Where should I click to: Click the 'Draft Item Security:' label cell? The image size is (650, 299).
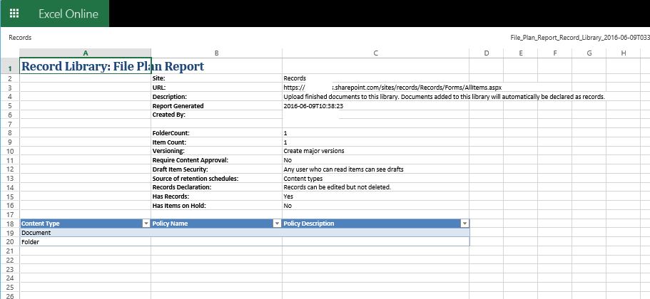pyautogui.click(x=216, y=169)
